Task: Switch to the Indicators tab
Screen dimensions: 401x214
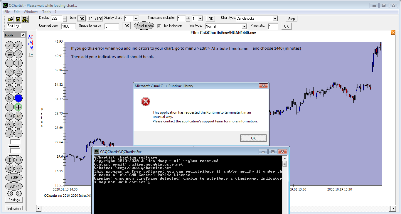Action: (x=14, y=209)
